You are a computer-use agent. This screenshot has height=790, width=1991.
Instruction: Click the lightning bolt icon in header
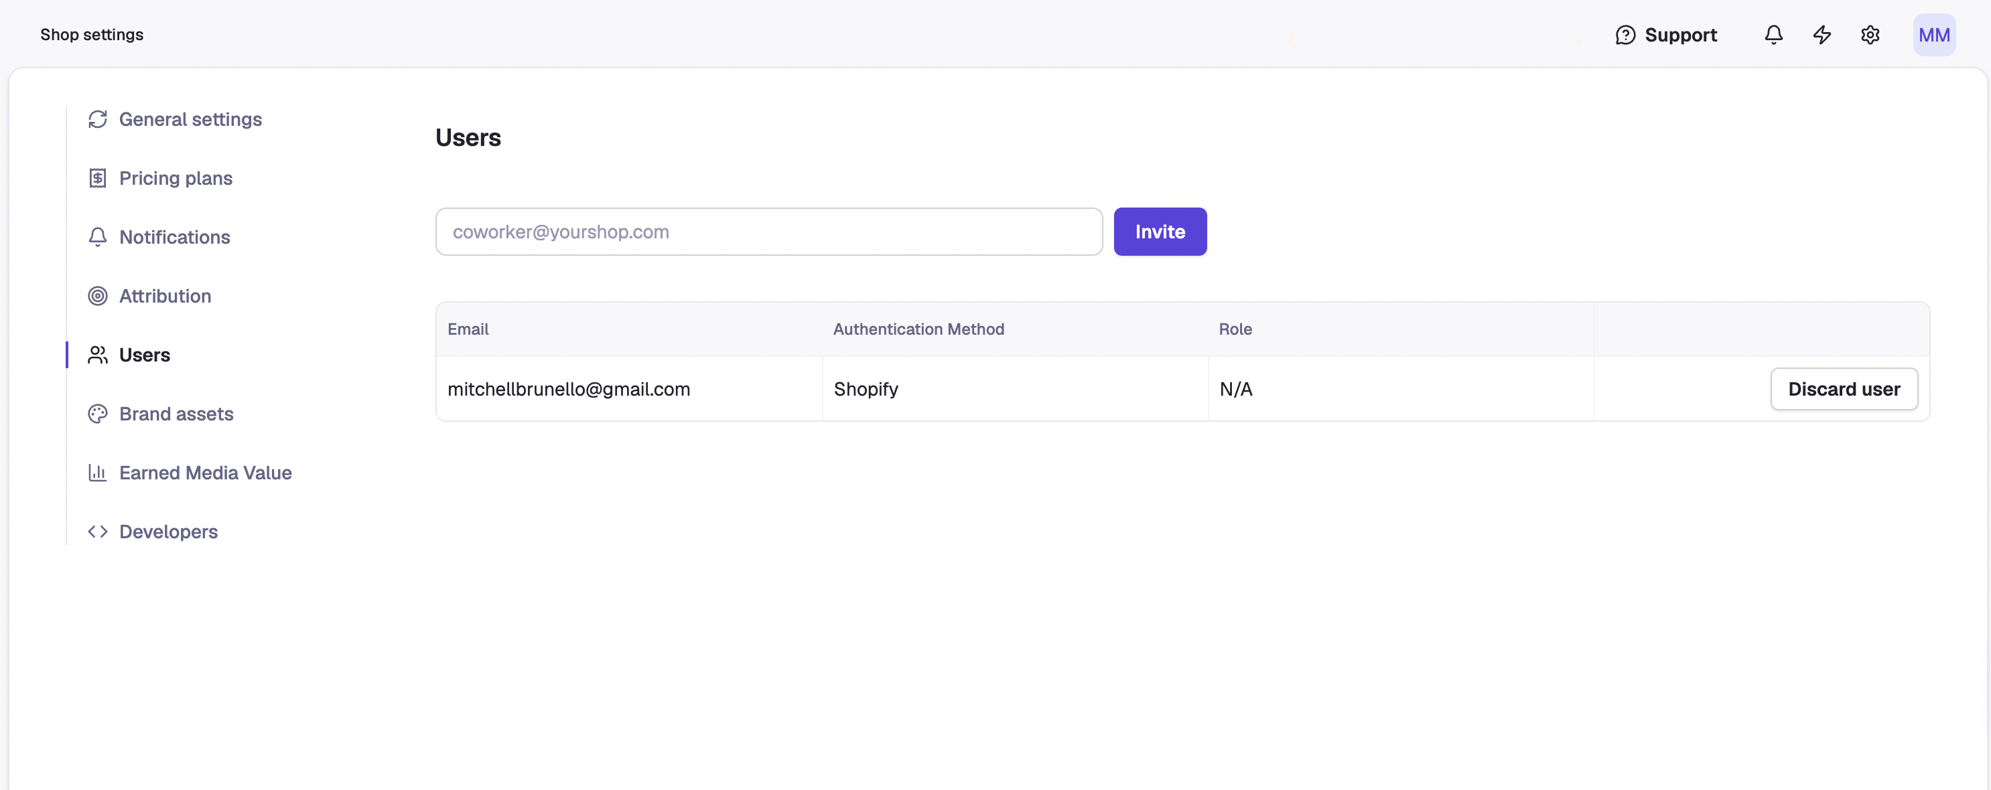(x=1822, y=35)
